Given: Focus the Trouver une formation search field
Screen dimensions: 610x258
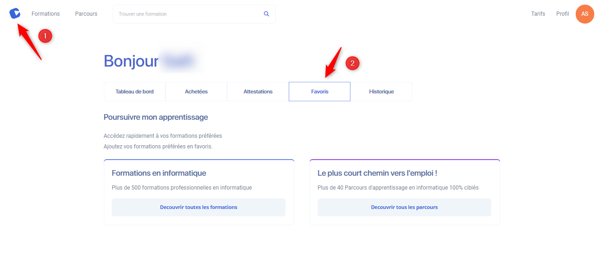Looking at the screenshot, I should (194, 14).
